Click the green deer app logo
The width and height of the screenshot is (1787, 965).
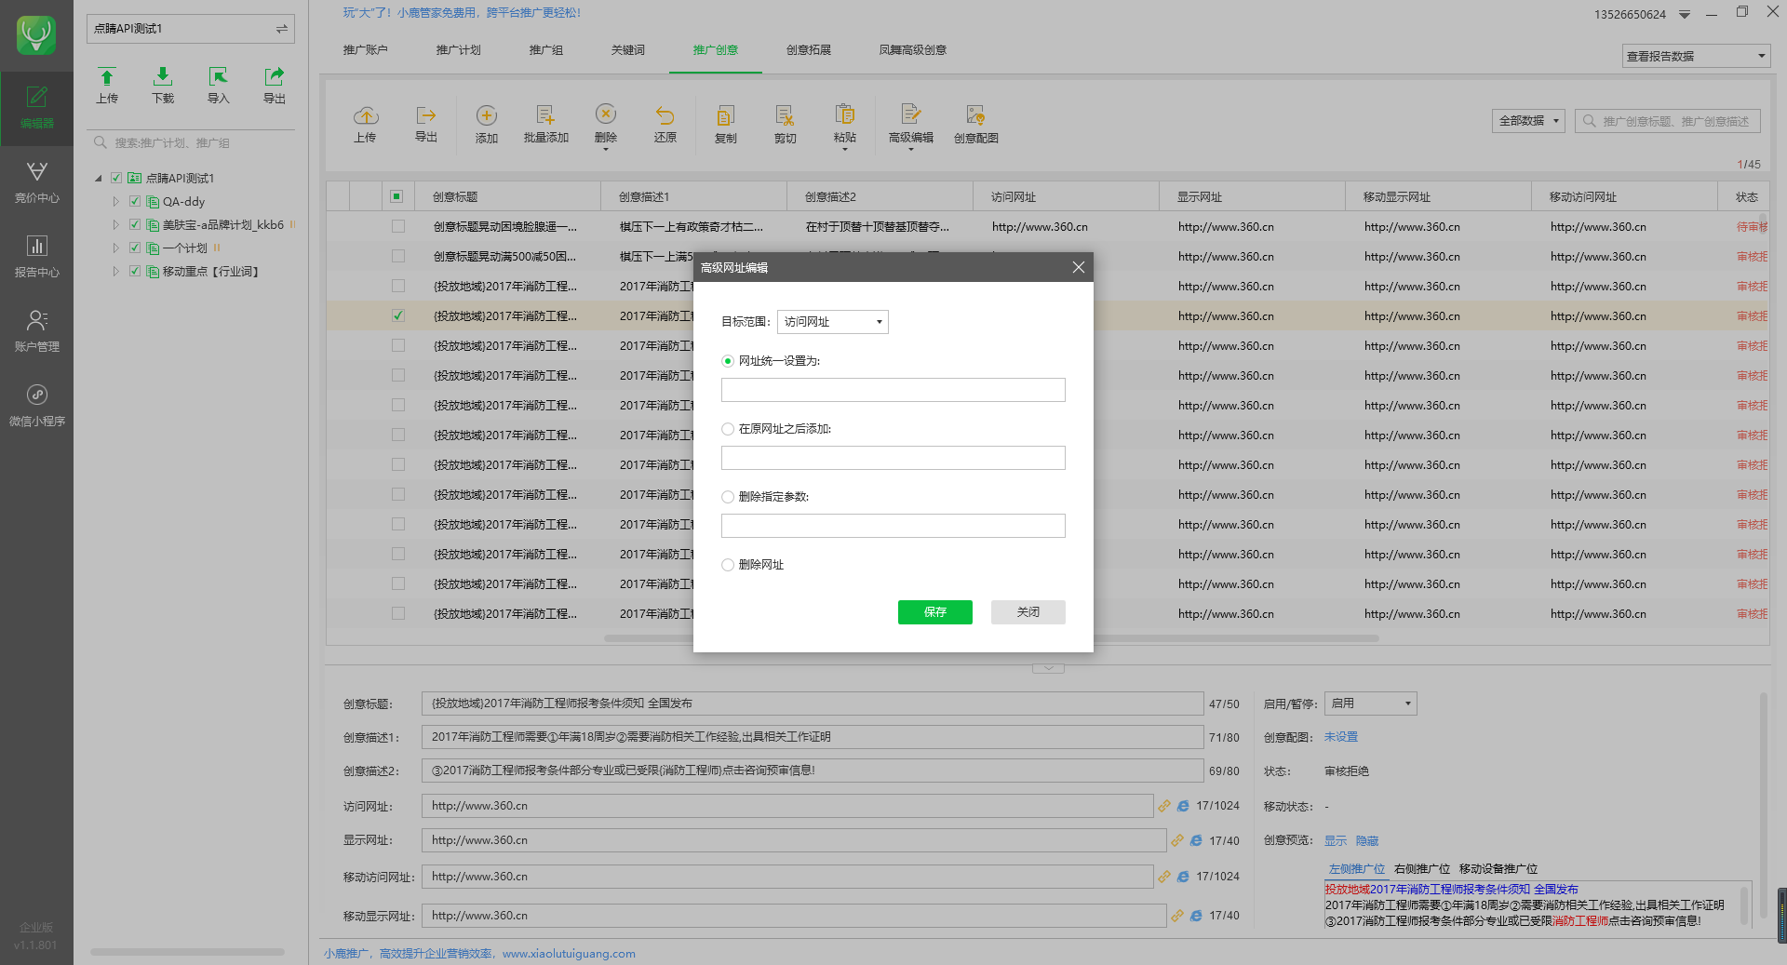coord(36,35)
